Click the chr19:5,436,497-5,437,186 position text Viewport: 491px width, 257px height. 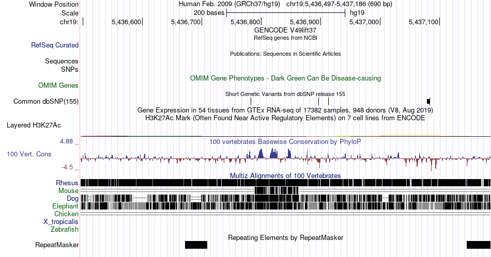(339, 4)
